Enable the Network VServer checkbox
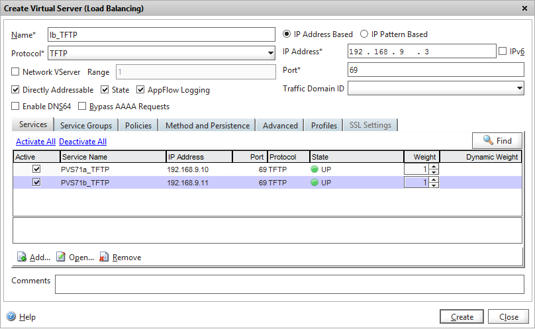Image resolution: width=535 pixels, height=329 pixels. (x=16, y=72)
